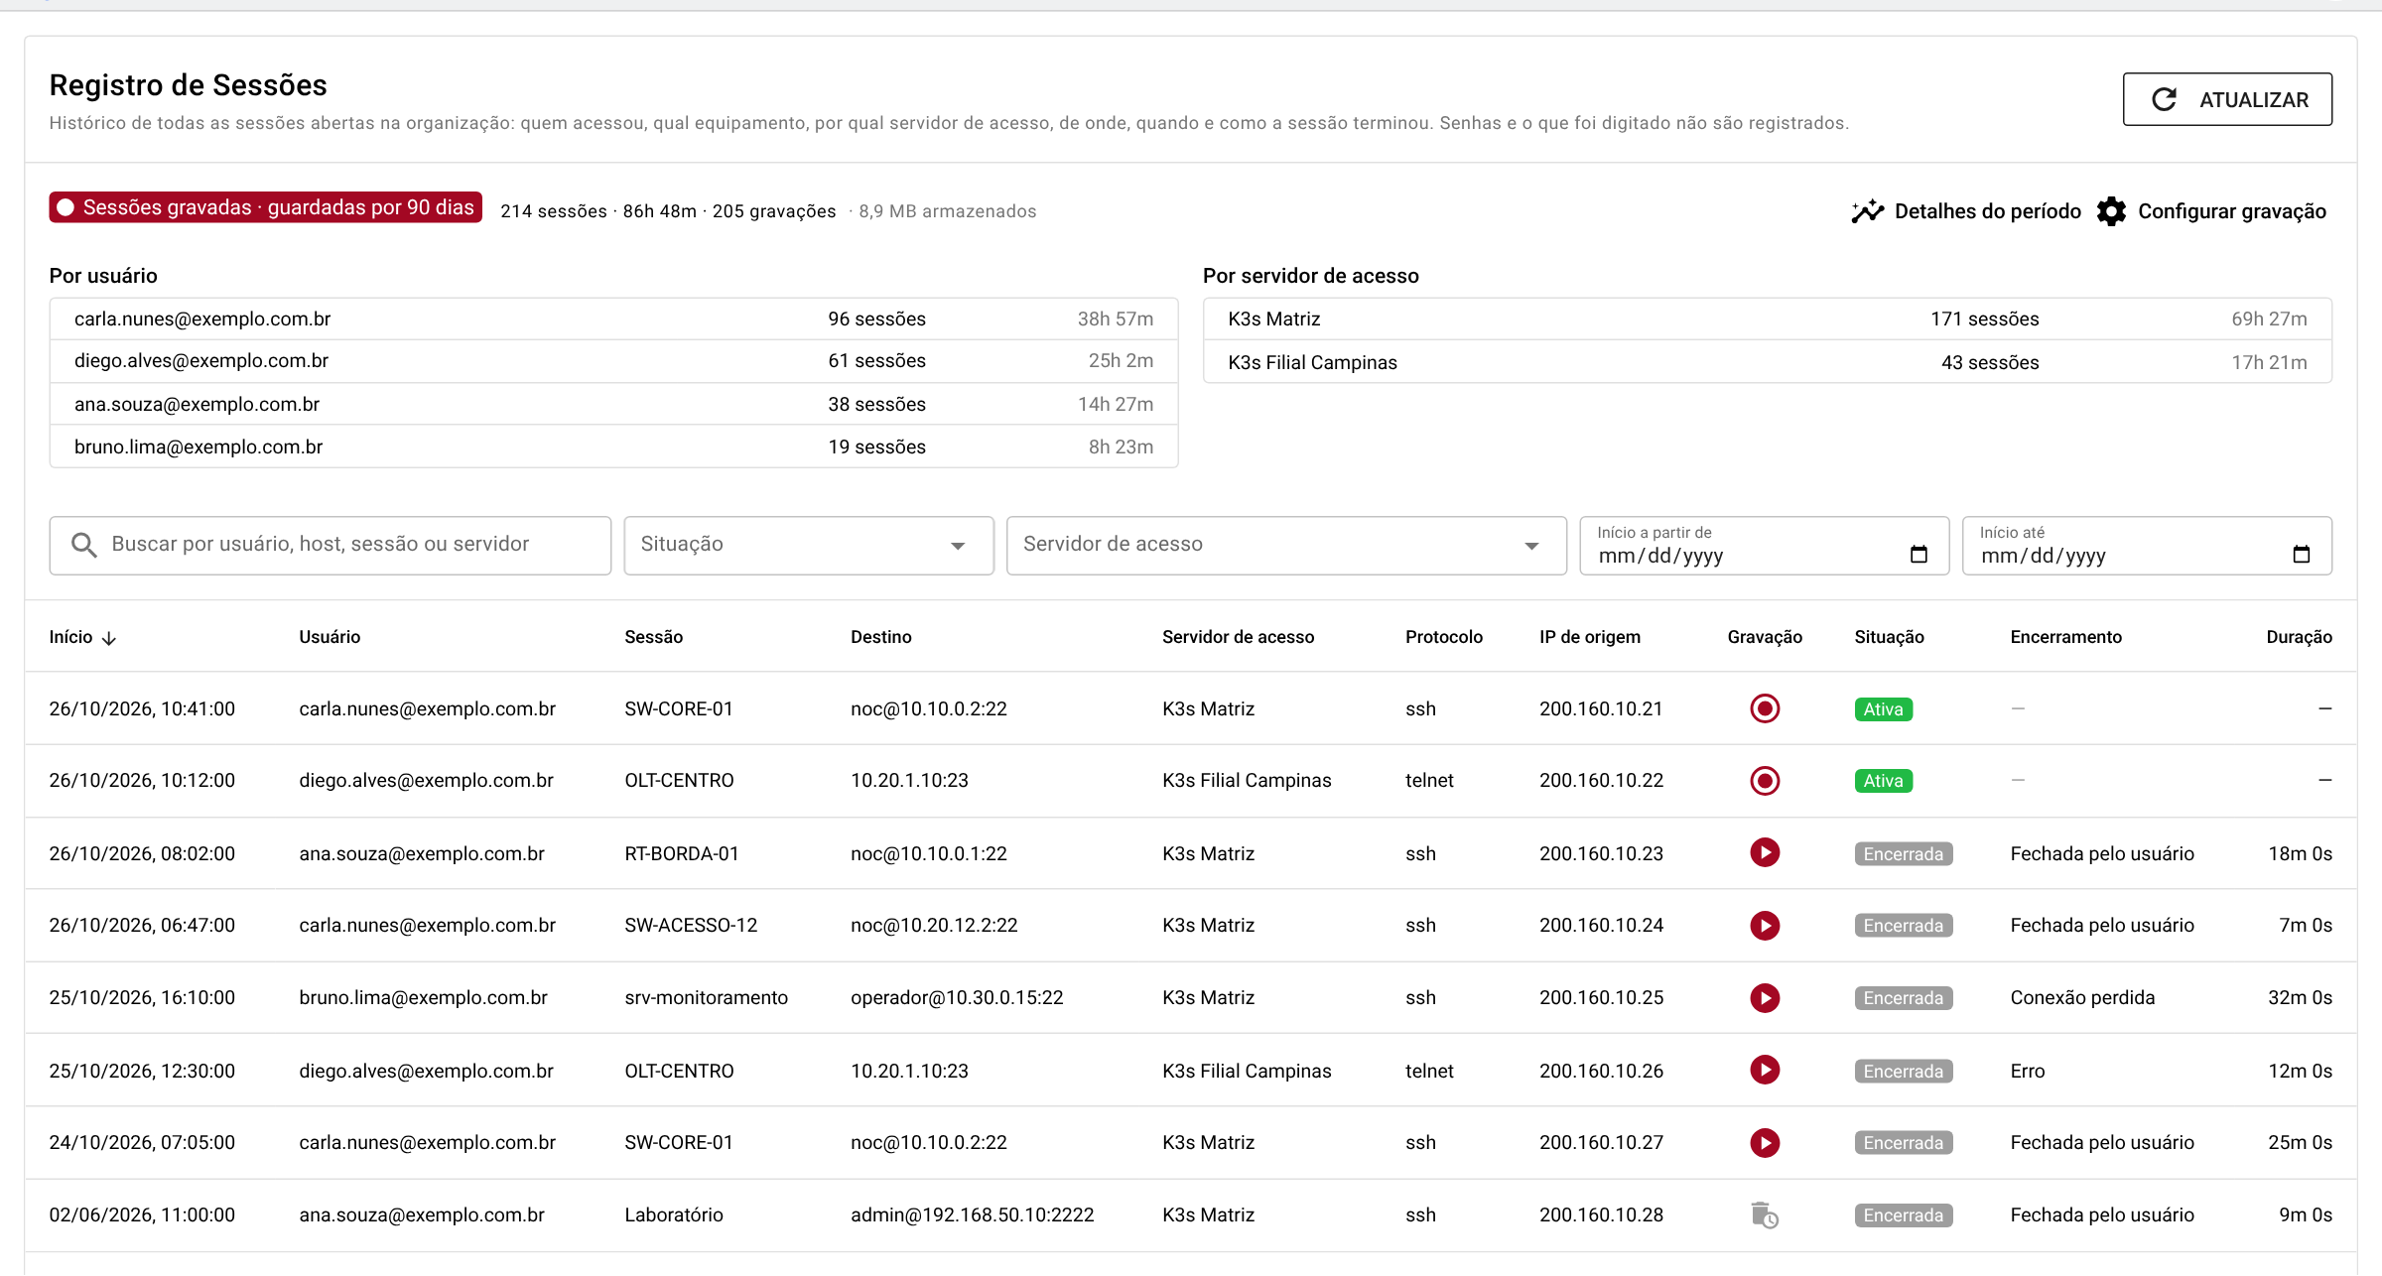Sort by Início column header
This screenshot has width=2382, height=1276.
[83, 637]
